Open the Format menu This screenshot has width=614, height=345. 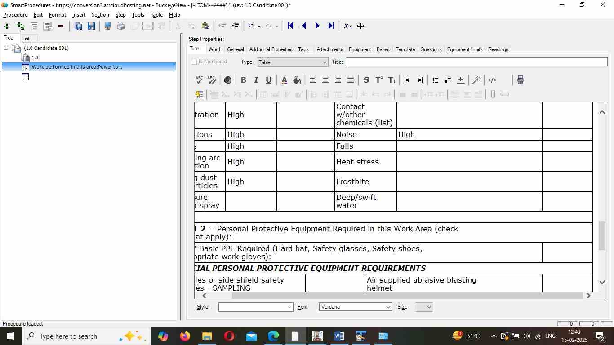[58, 15]
